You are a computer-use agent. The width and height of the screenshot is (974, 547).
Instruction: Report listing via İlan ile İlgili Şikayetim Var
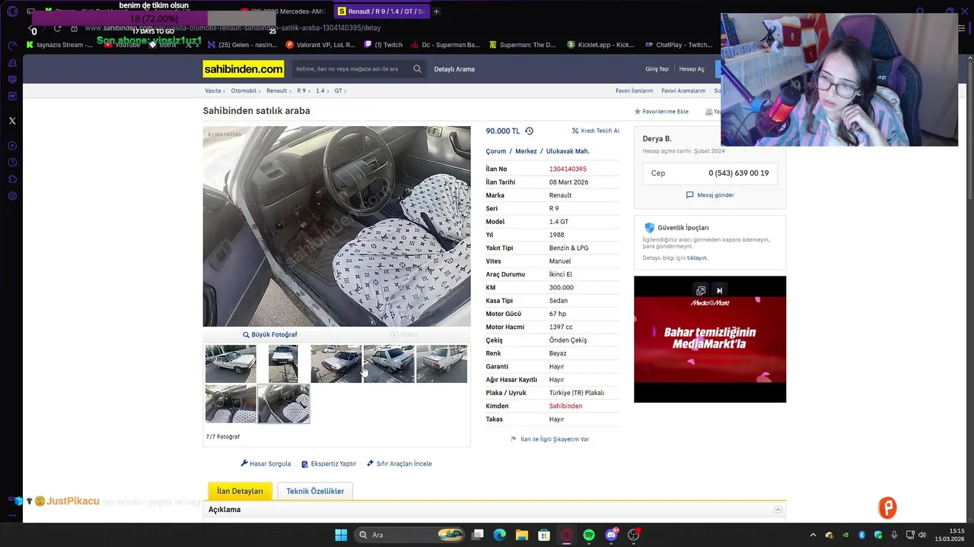(549, 439)
